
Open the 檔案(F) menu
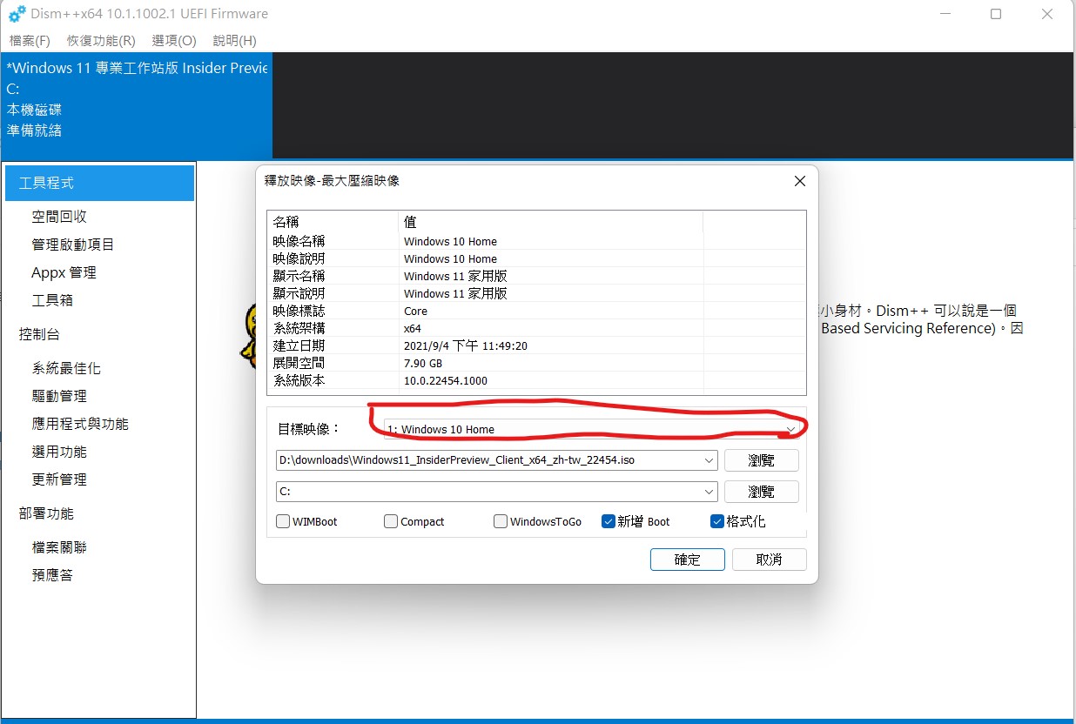(30, 41)
